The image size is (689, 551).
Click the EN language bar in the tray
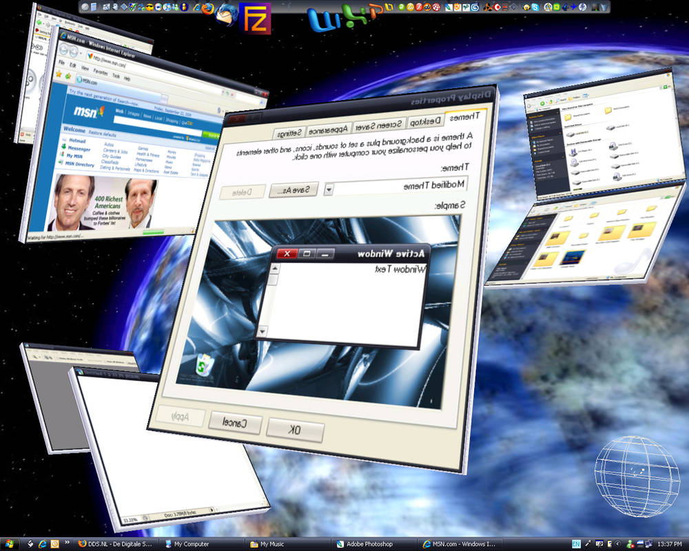(575, 543)
